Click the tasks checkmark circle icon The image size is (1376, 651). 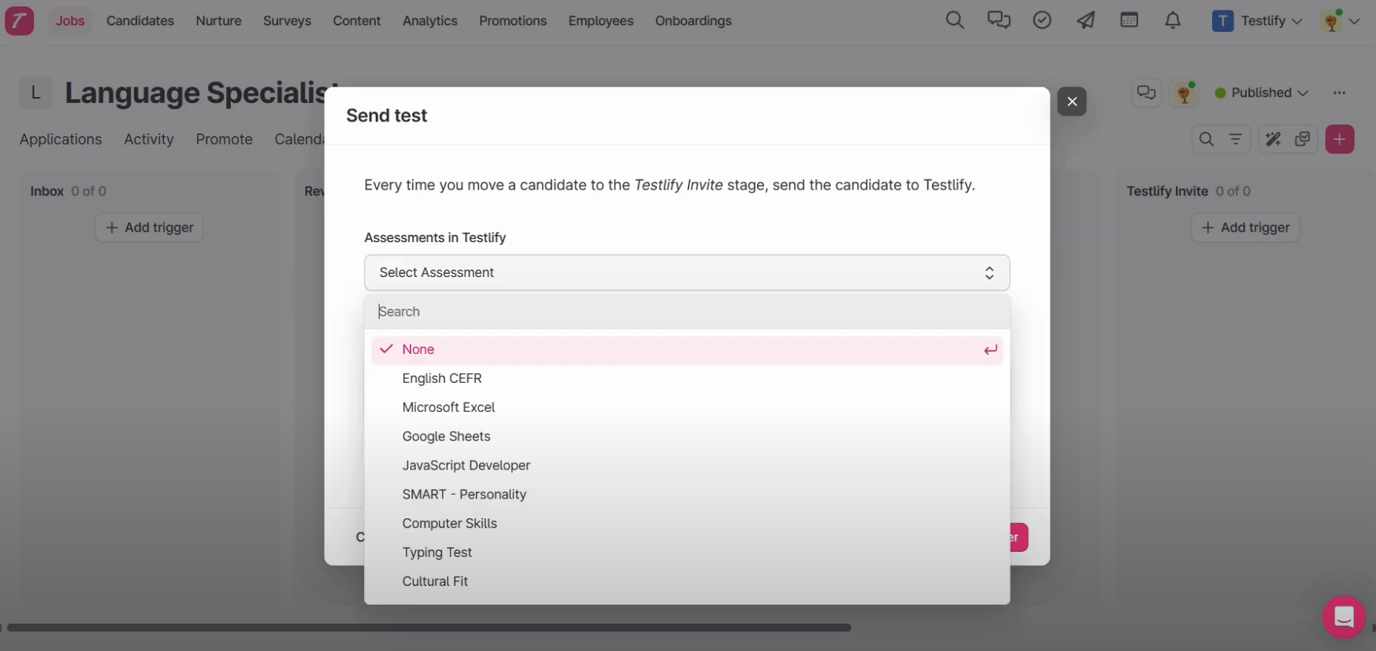point(1042,21)
